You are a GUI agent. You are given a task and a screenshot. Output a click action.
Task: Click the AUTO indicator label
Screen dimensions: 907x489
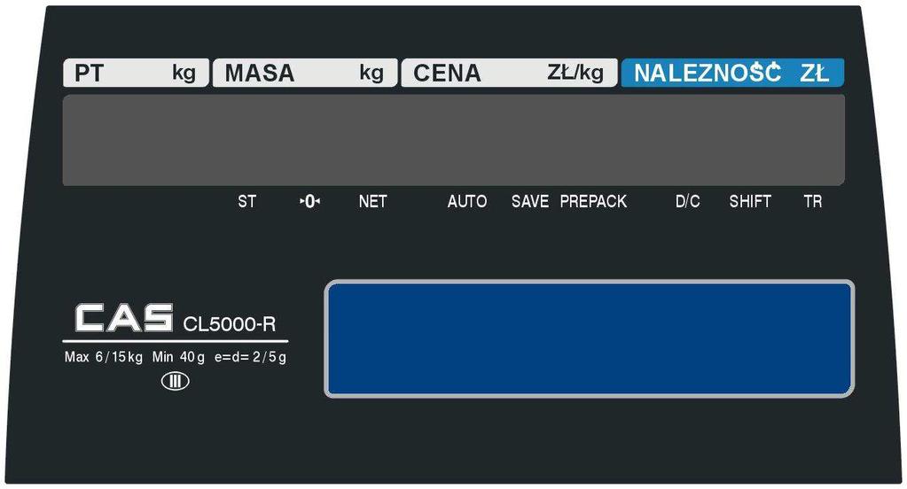pyautogui.click(x=467, y=201)
